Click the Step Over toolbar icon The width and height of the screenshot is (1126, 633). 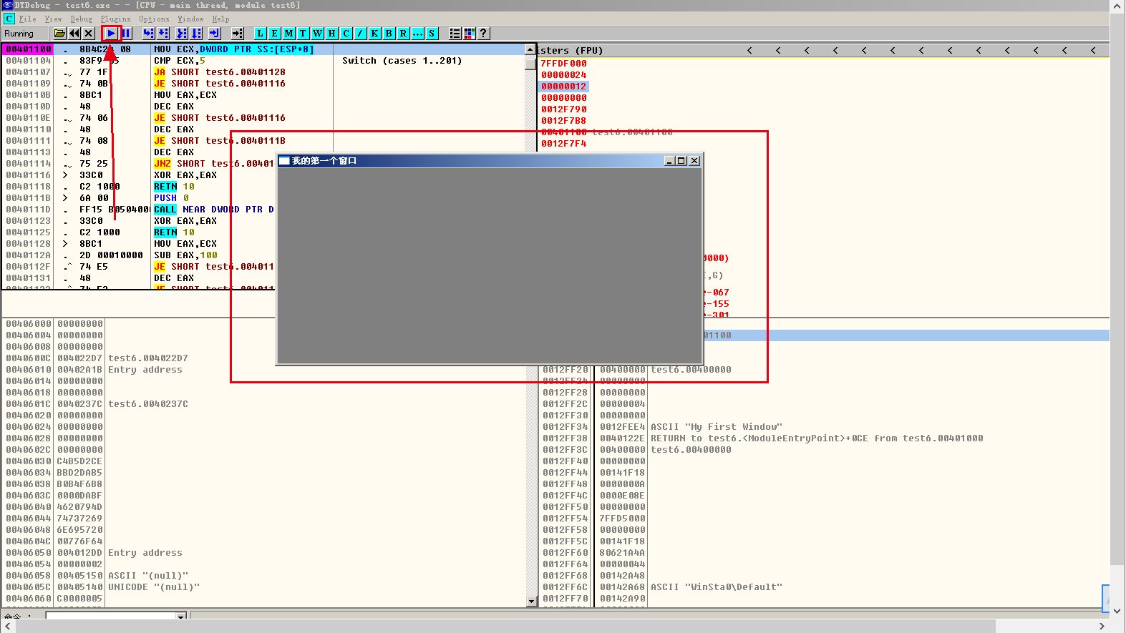[x=164, y=34]
